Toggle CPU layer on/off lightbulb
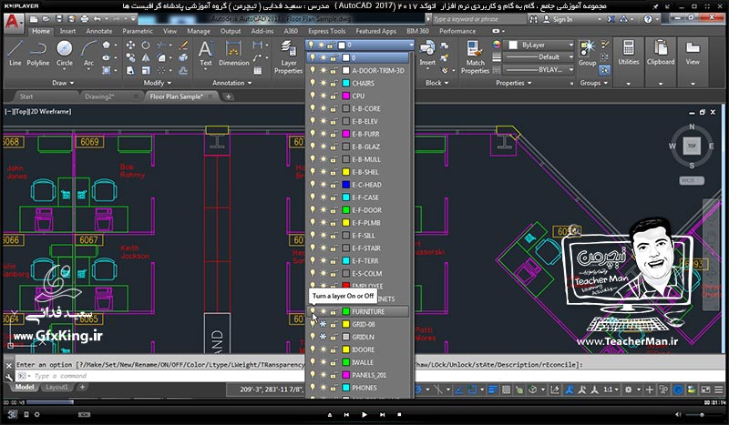 [x=313, y=96]
